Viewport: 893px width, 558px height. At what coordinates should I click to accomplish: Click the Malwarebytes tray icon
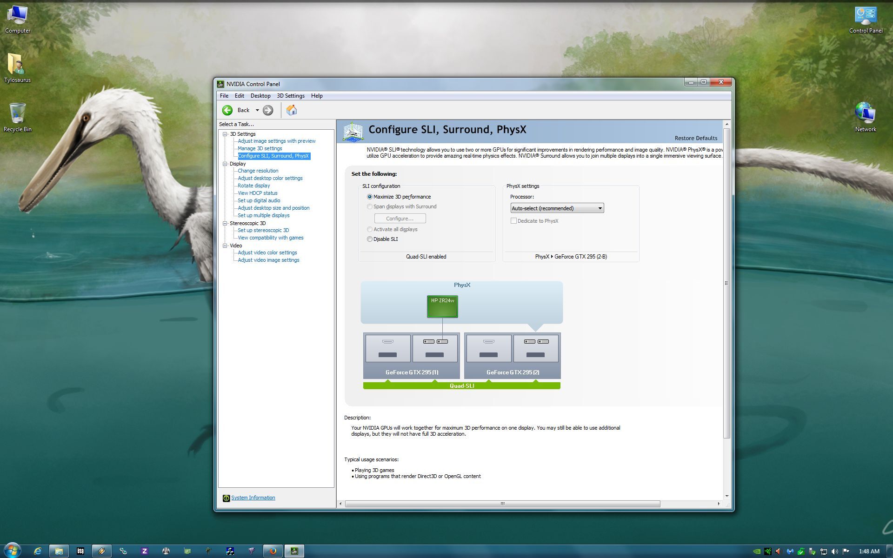790,551
